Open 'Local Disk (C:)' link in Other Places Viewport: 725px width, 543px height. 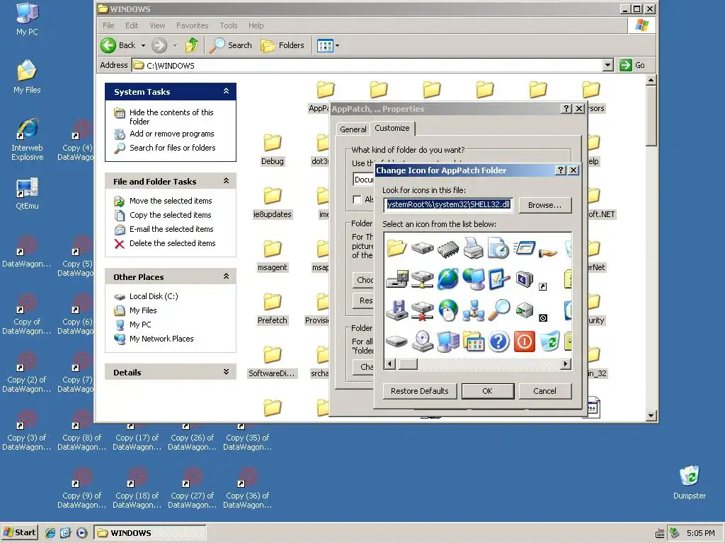[154, 296]
